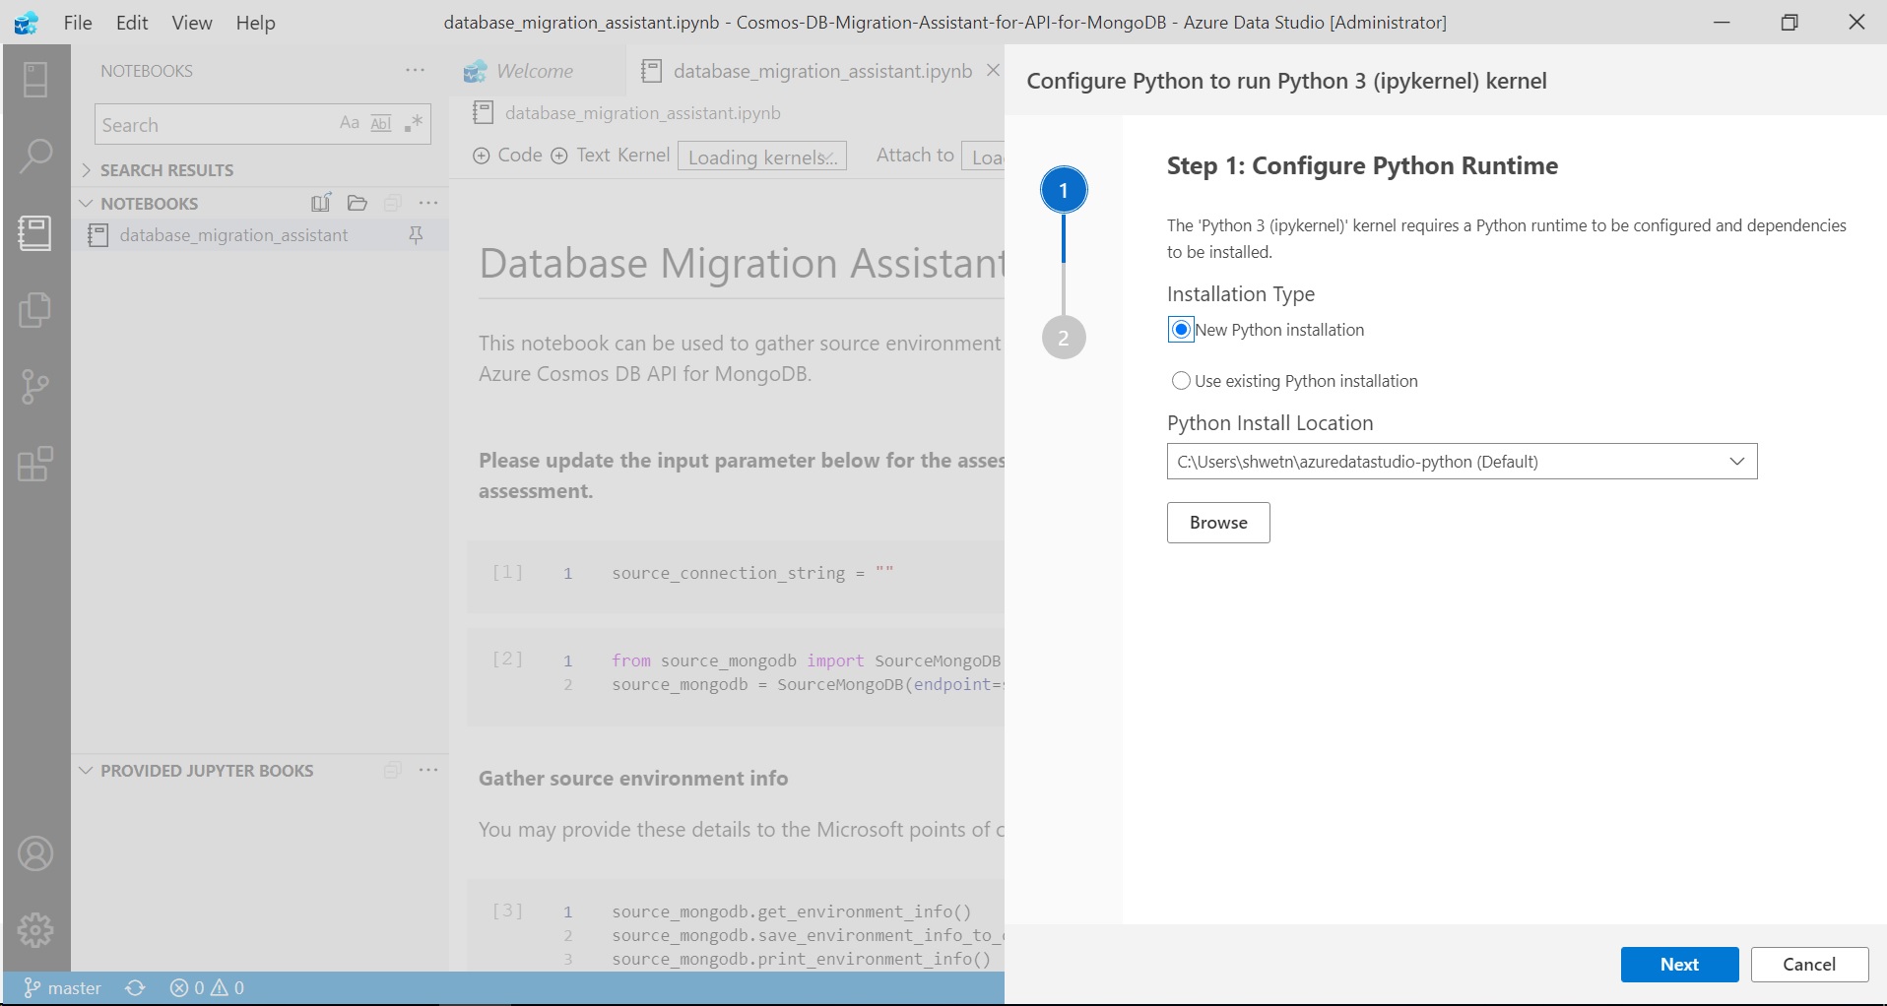Click the Open Folder icon in Notebooks section
Viewport: 1887px width, 1006px height.
pos(358,203)
